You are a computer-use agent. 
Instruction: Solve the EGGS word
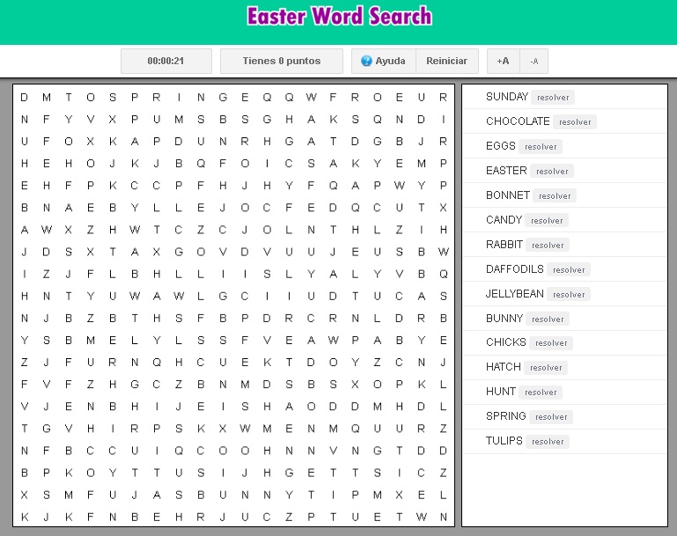(x=540, y=147)
